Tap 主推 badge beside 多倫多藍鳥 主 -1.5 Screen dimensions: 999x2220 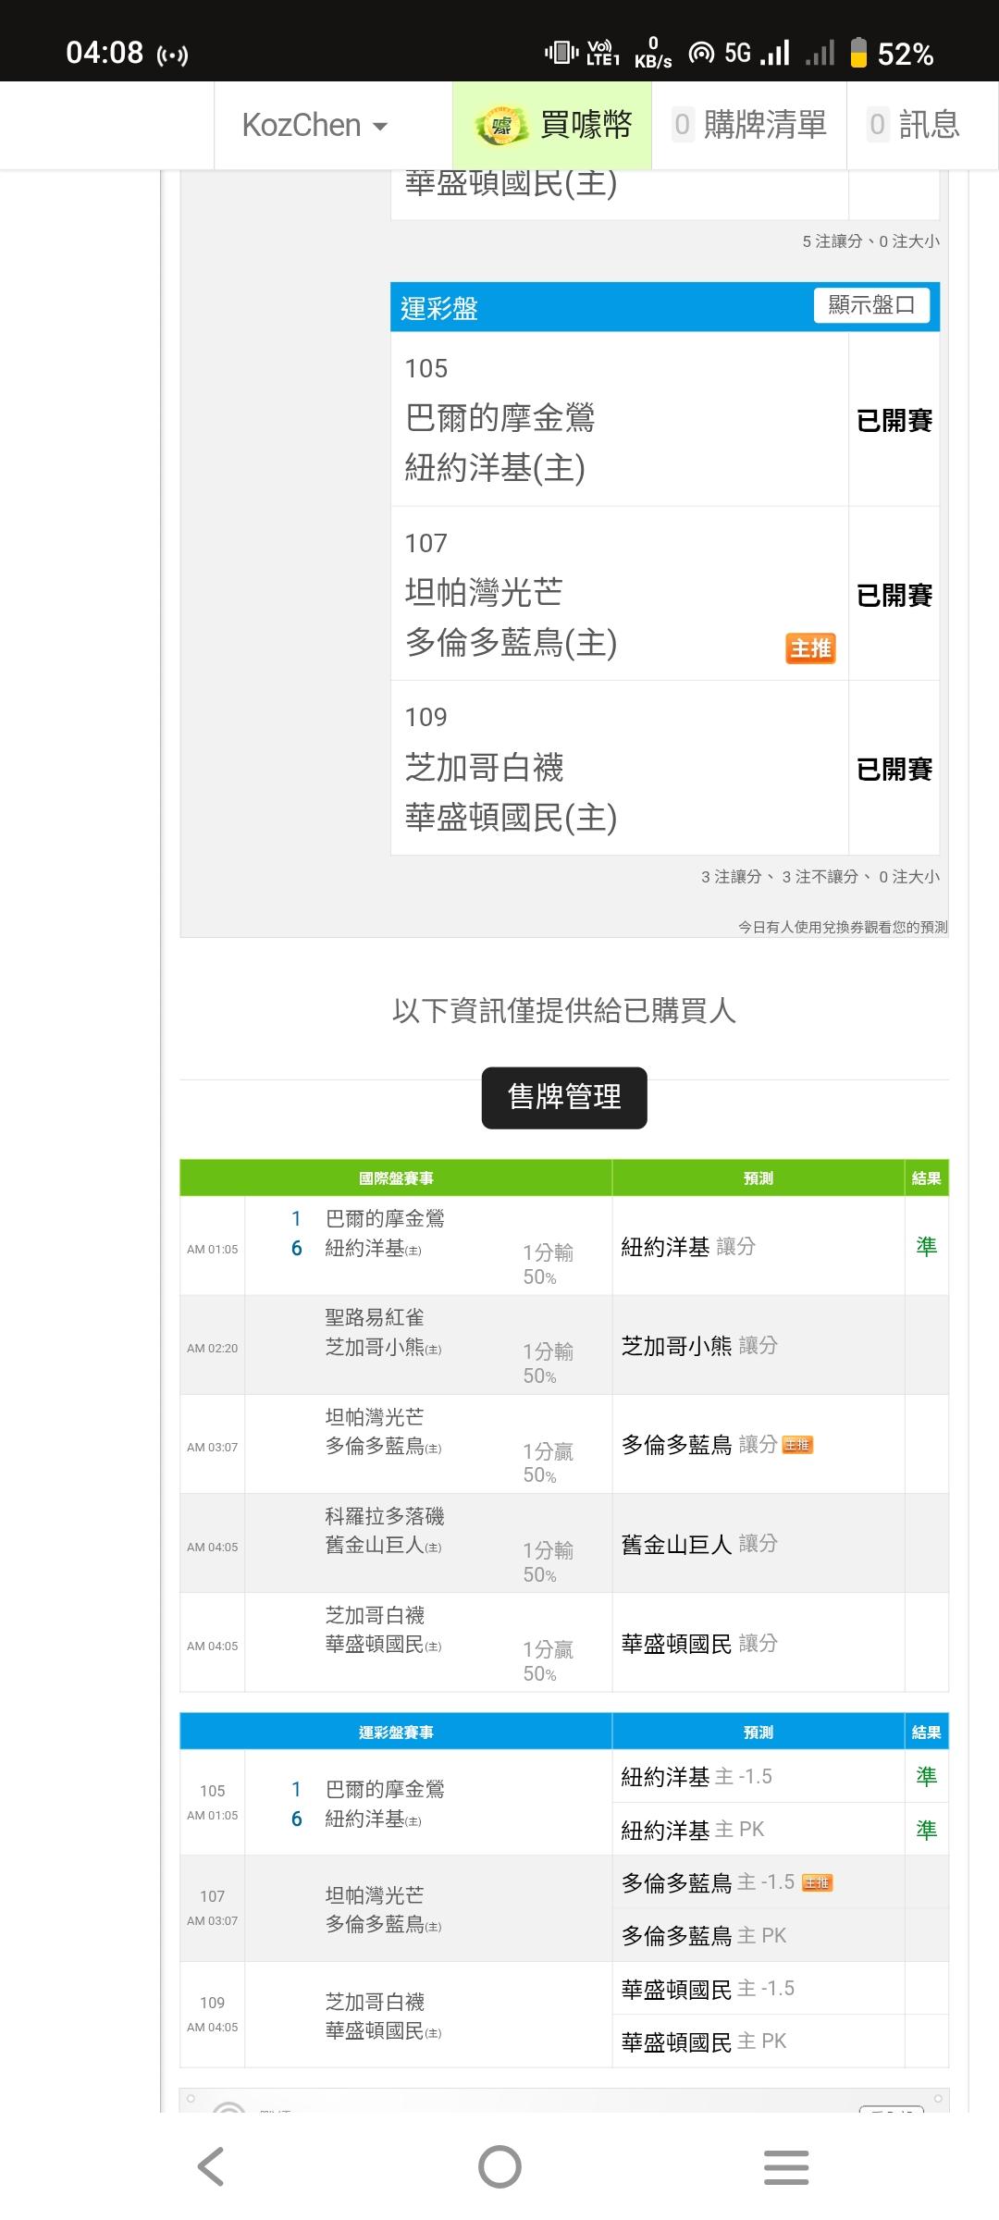click(817, 1882)
